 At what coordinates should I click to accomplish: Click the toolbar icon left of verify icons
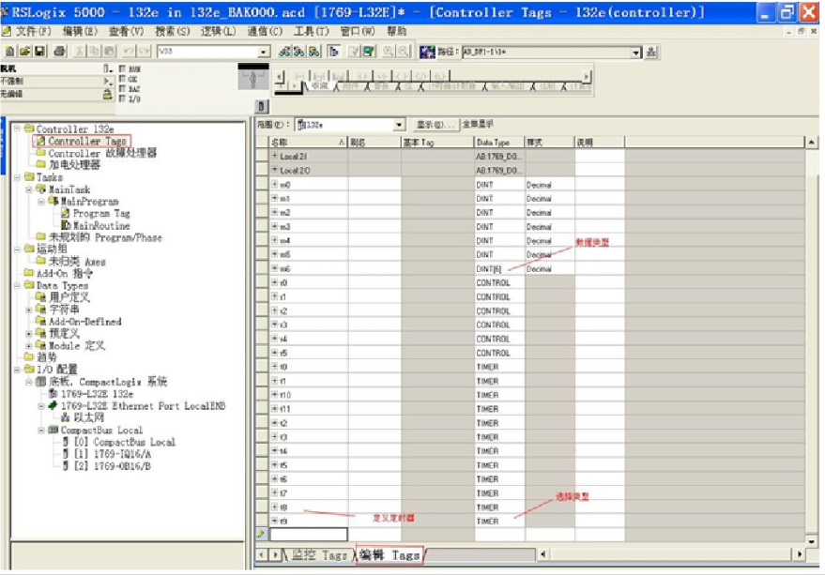[333, 51]
